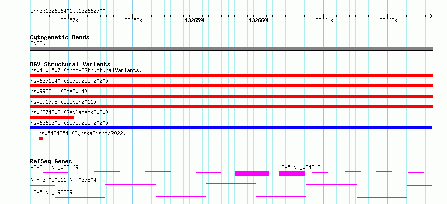
Task: Select the ACAD11|NM_032169 gene label
Action: click(x=54, y=167)
